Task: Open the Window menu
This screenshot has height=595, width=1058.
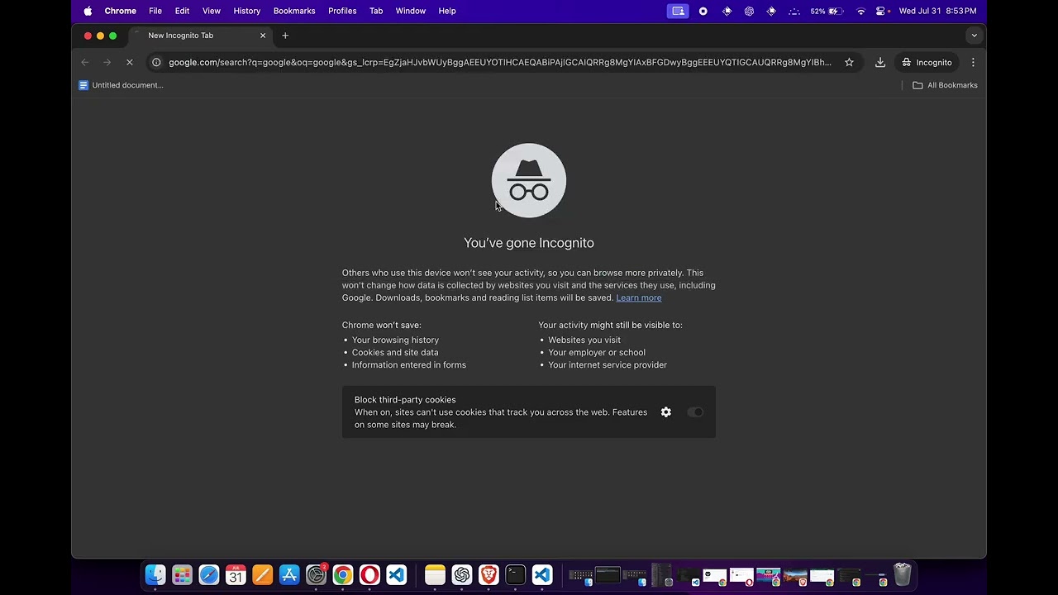Action: 411,11
